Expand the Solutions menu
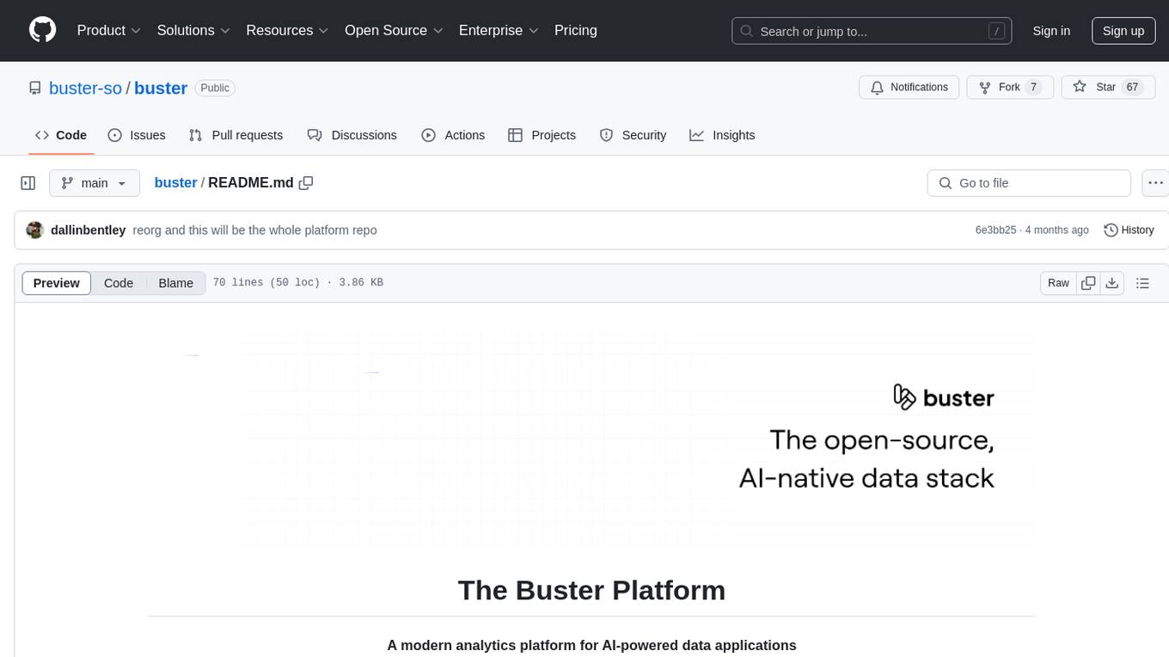 tap(193, 30)
